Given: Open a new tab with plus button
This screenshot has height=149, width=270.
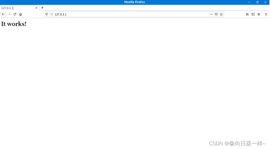Looking at the screenshot, I should [42, 8].
